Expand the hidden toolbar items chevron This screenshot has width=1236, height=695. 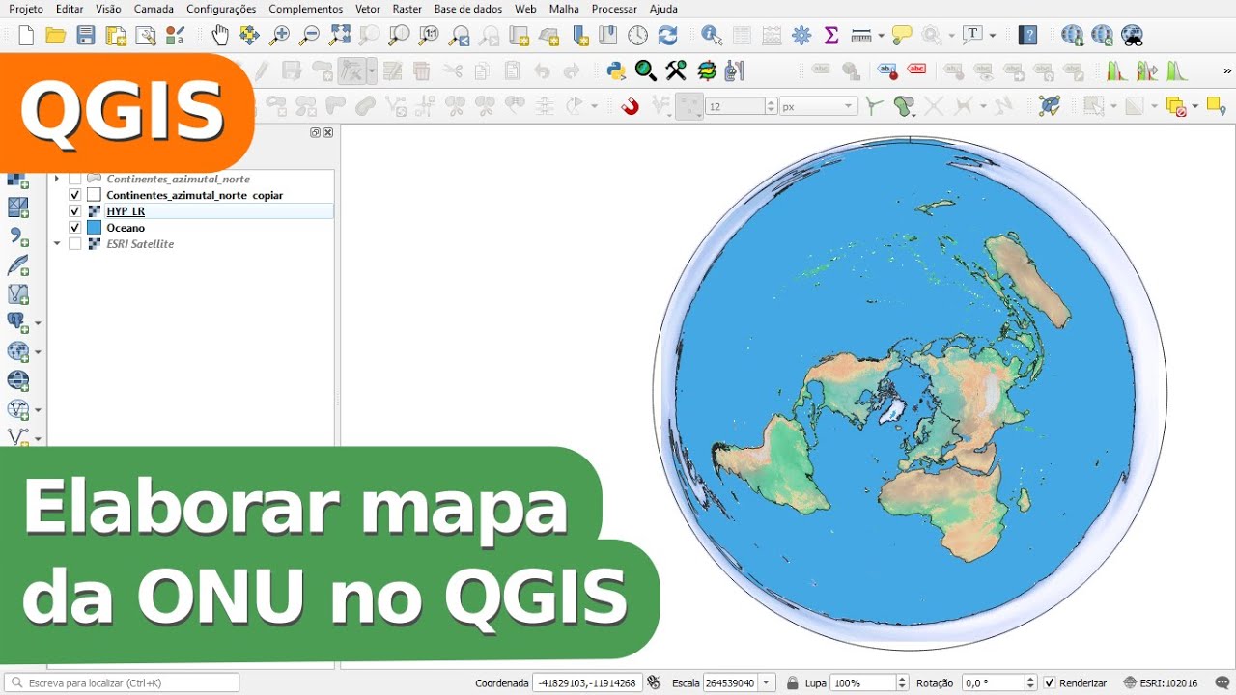click(1227, 70)
